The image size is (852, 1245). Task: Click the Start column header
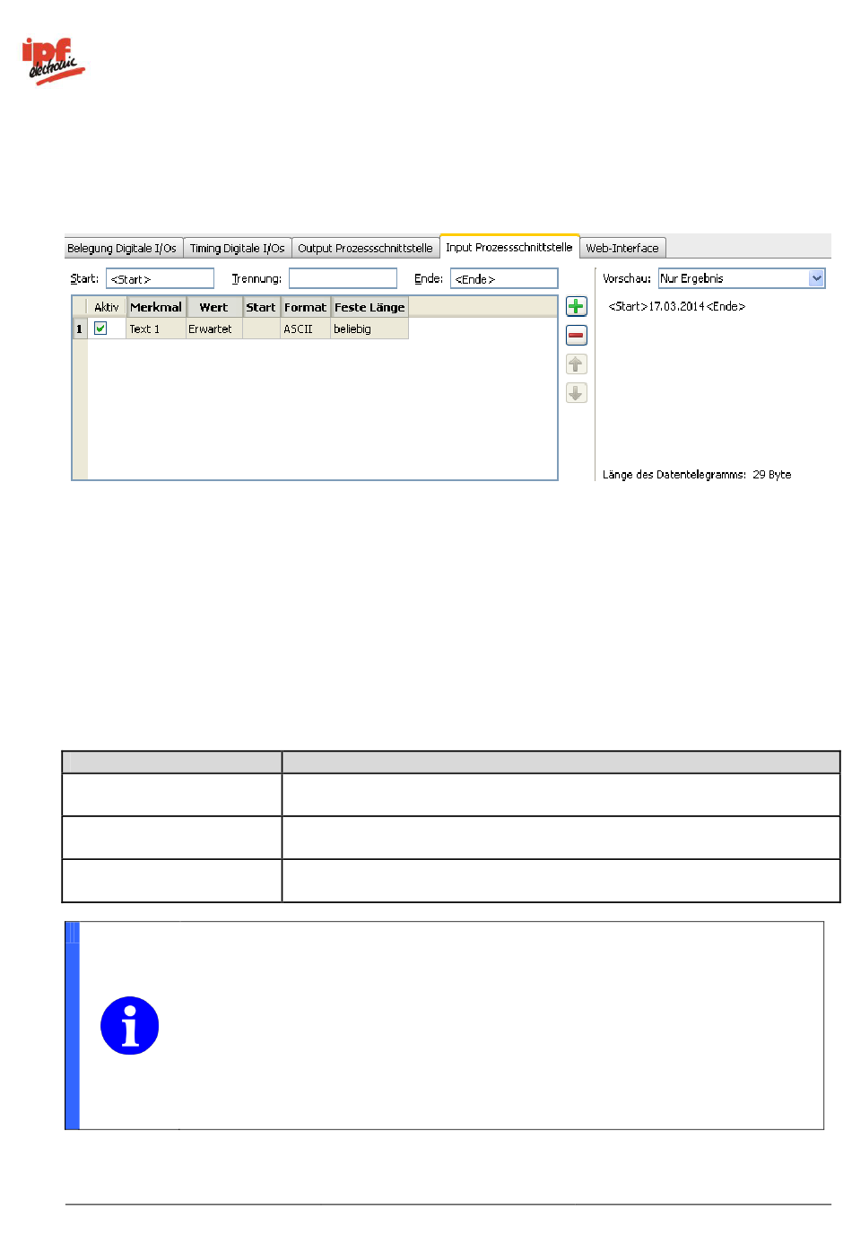(x=261, y=307)
